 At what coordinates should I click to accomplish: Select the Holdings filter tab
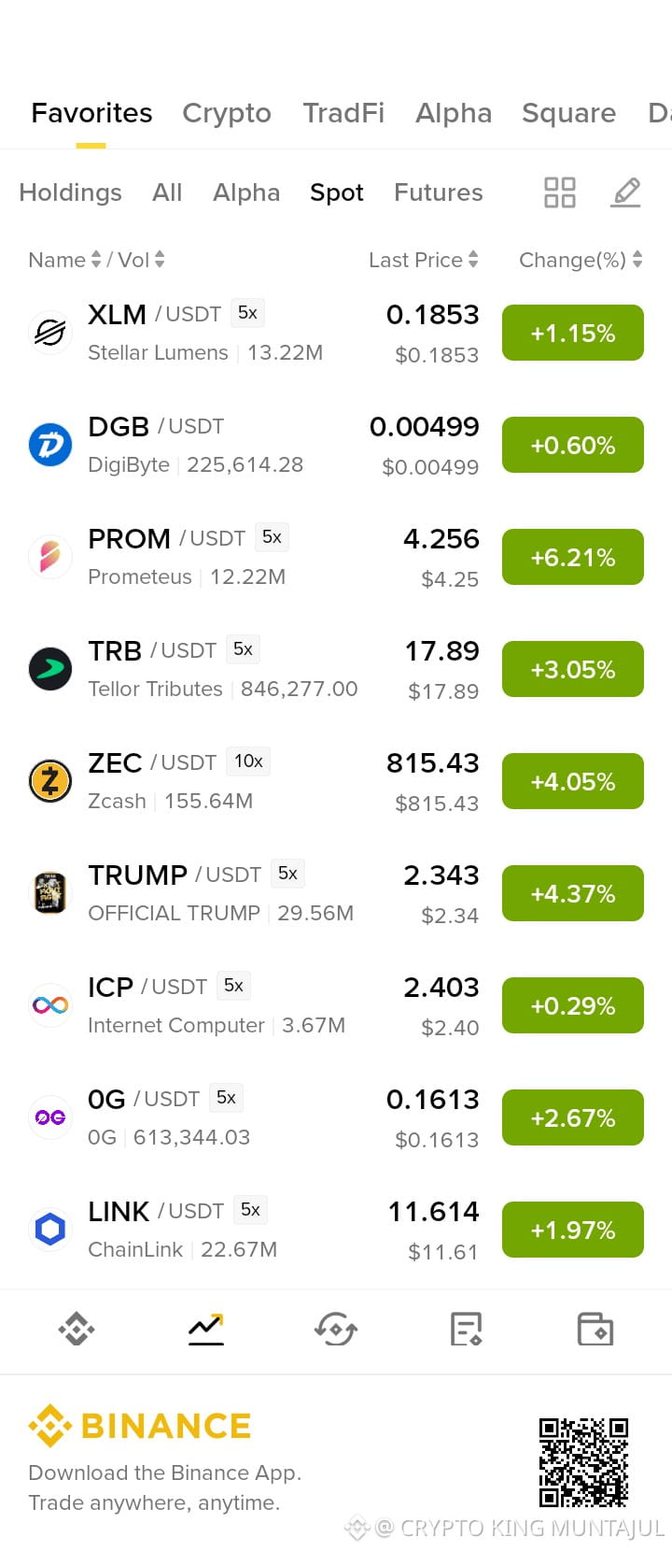[70, 192]
